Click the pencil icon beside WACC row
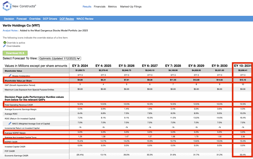The width and height of the screenshot is (253, 159). pyautogui.click(x=10, y=123)
